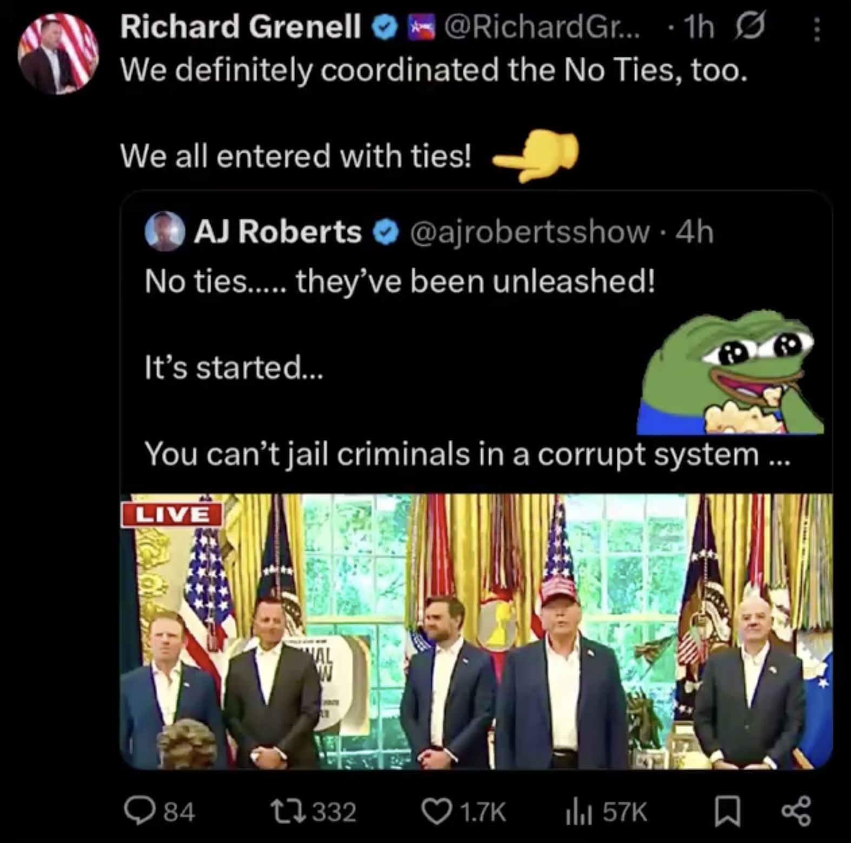Bookmark this post
The height and width of the screenshot is (843, 851).
[727, 811]
